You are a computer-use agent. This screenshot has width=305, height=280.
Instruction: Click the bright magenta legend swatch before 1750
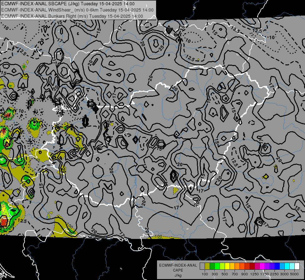click(262, 266)
